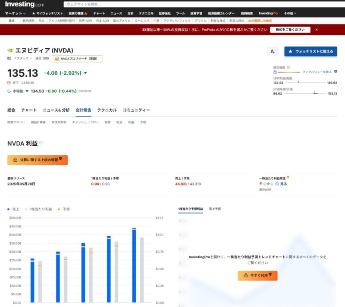The height and width of the screenshot is (307, 345).
Task: Click the lock icon next to 見る
Action: pos(277,184)
